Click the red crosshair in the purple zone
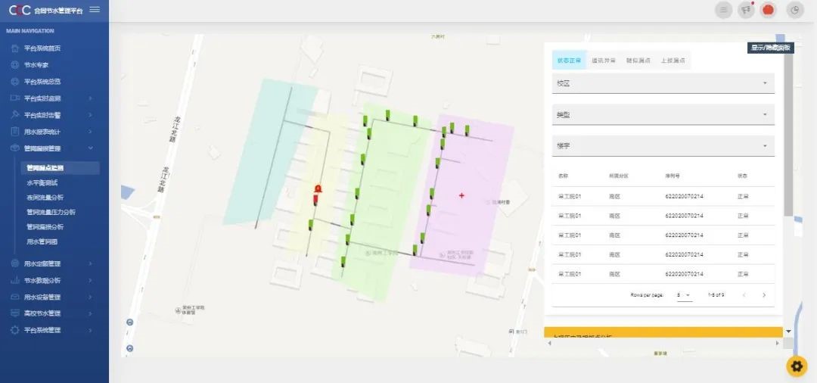The image size is (817, 383). (461, 195)
